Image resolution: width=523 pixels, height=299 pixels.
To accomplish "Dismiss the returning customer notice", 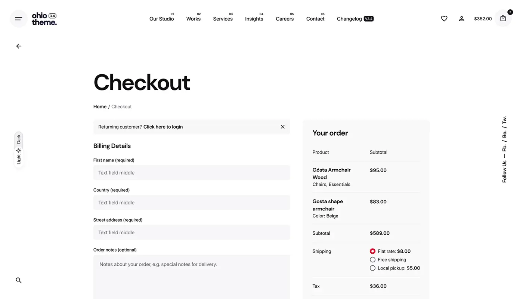I will (x=283, y=127).
